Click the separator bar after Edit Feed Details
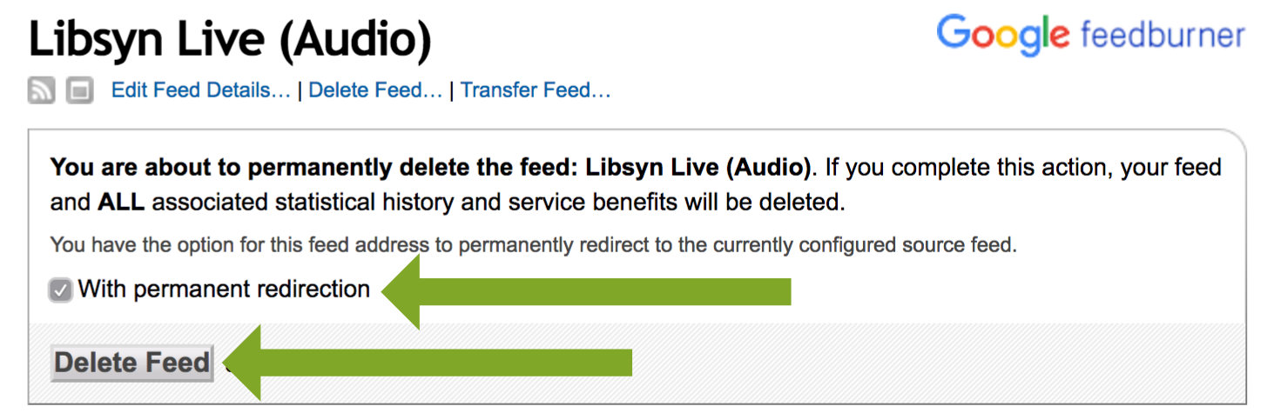 coord(300,90)
